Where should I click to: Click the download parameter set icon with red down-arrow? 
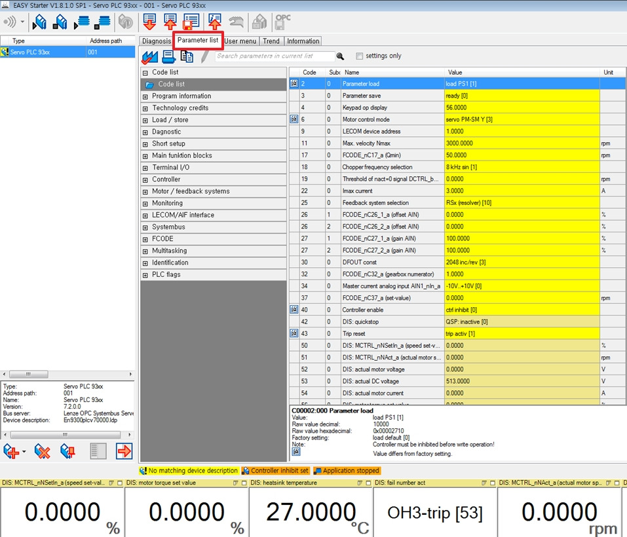pos(149,21)
